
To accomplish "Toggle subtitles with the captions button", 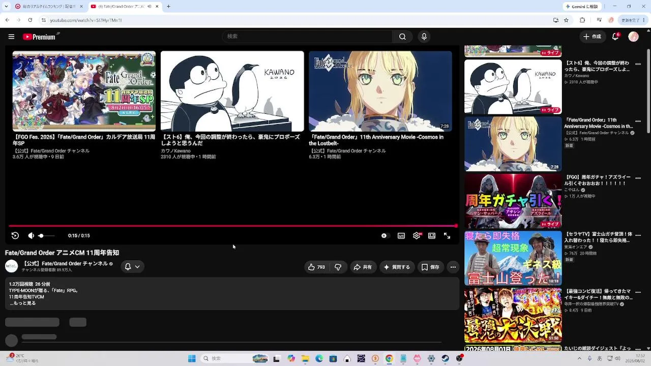I will click(401, 235).
